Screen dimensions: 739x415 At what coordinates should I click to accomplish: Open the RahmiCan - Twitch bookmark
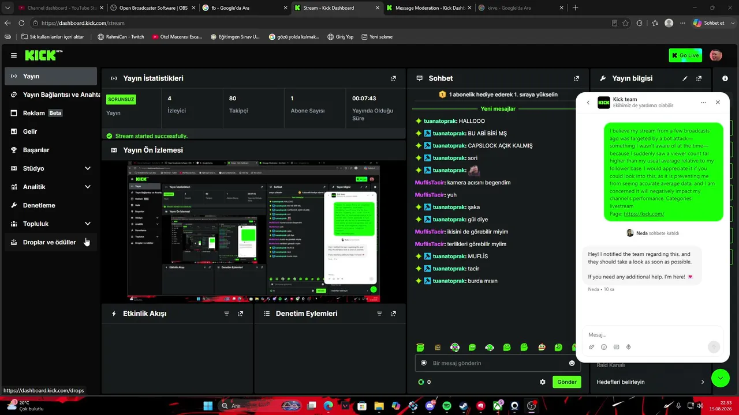click(x=121, y=37)
